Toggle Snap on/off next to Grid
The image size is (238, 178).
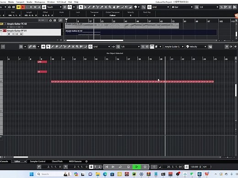[x=149, y=7]
